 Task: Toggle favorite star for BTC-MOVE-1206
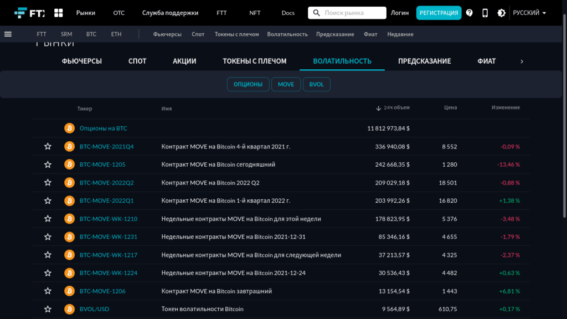(48, 291)
